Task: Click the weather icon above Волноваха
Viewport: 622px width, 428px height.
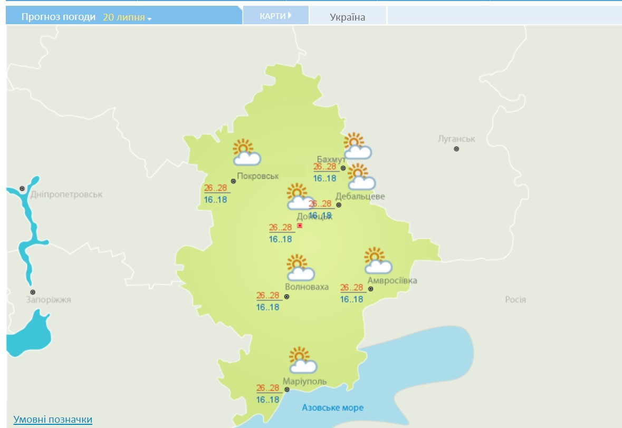Action: point(300,268)
